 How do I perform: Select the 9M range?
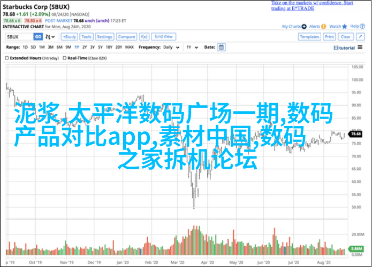pos(69,48)
